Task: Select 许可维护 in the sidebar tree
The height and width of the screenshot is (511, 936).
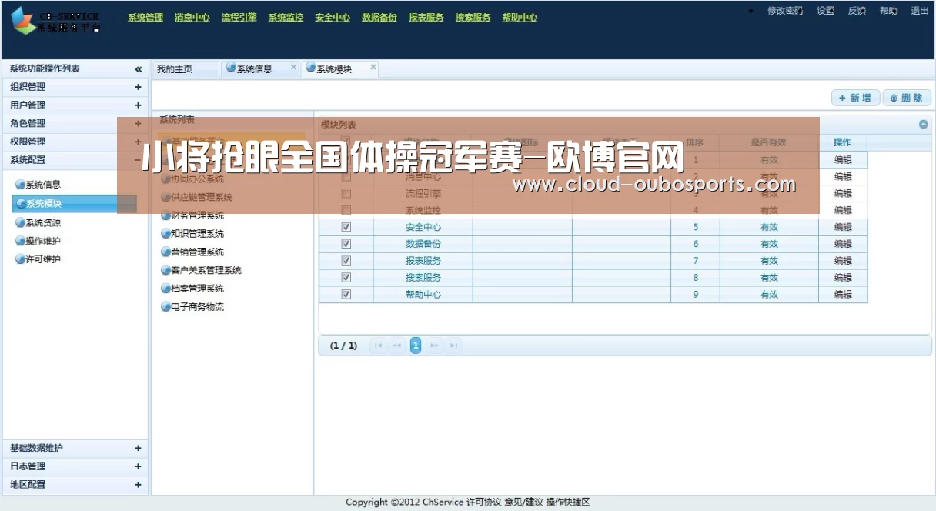Action: click(x=43, y=259)
